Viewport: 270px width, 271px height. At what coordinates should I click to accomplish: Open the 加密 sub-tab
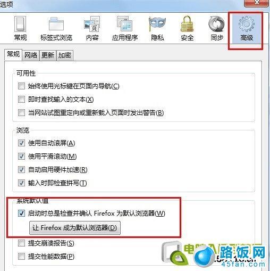tap(65, 55)
